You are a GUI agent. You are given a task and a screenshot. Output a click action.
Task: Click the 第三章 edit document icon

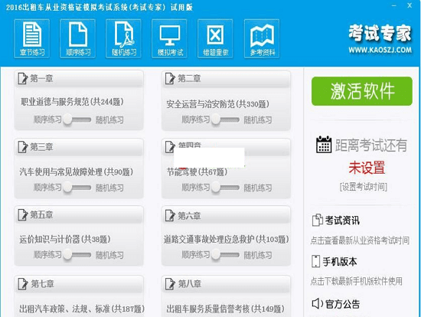22,147
